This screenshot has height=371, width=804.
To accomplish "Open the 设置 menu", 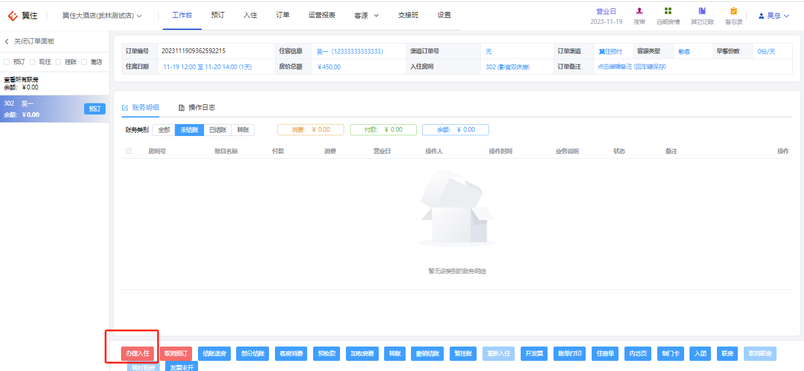I will 444,15.
